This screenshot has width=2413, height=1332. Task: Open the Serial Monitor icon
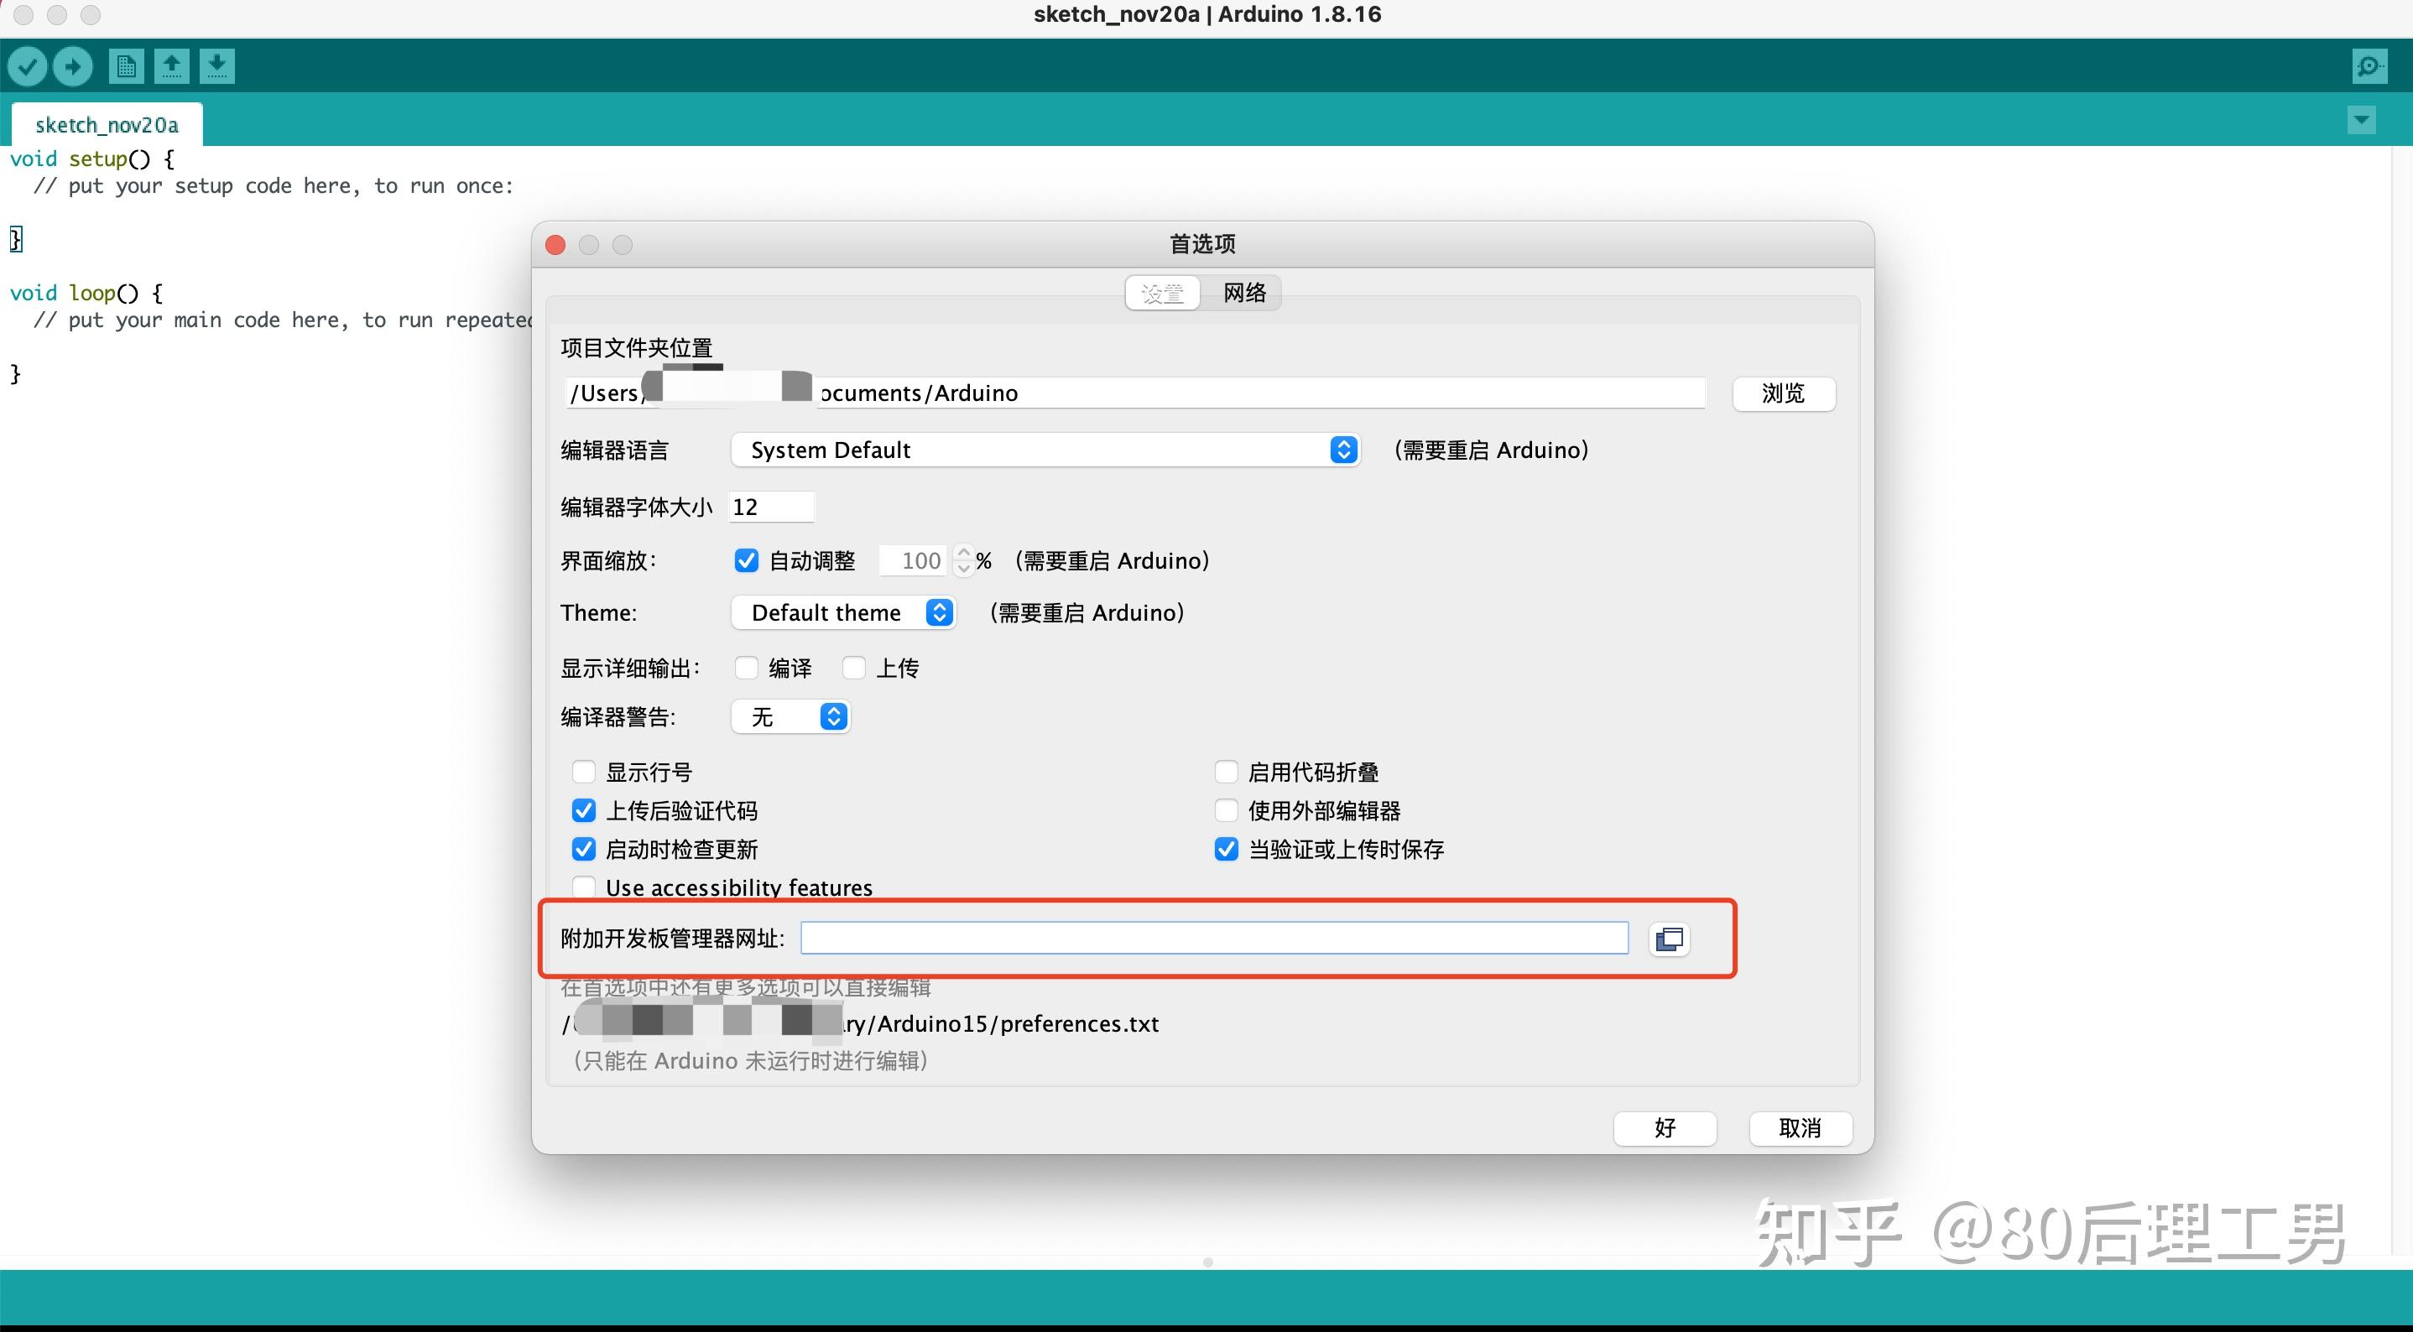[x=2368, y=65]
